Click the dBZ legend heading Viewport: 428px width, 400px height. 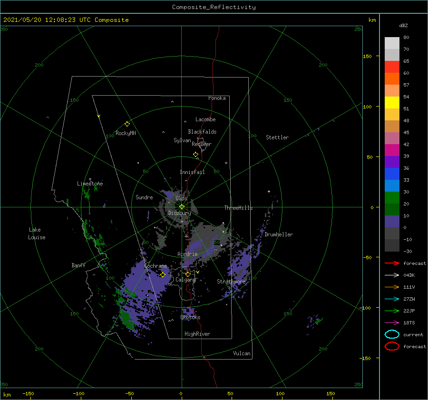point(403,25)
